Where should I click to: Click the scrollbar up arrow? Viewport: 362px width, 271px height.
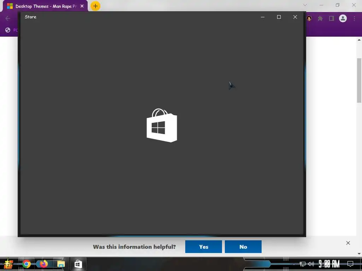[359, 40]
